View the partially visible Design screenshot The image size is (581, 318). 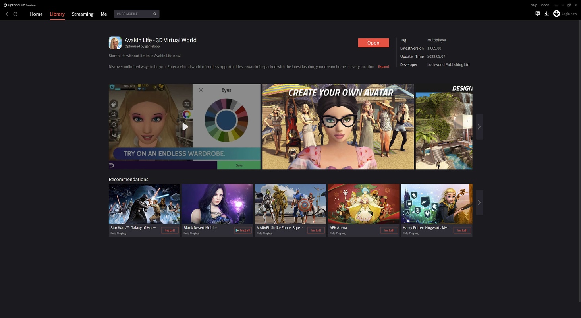point(444,127)
